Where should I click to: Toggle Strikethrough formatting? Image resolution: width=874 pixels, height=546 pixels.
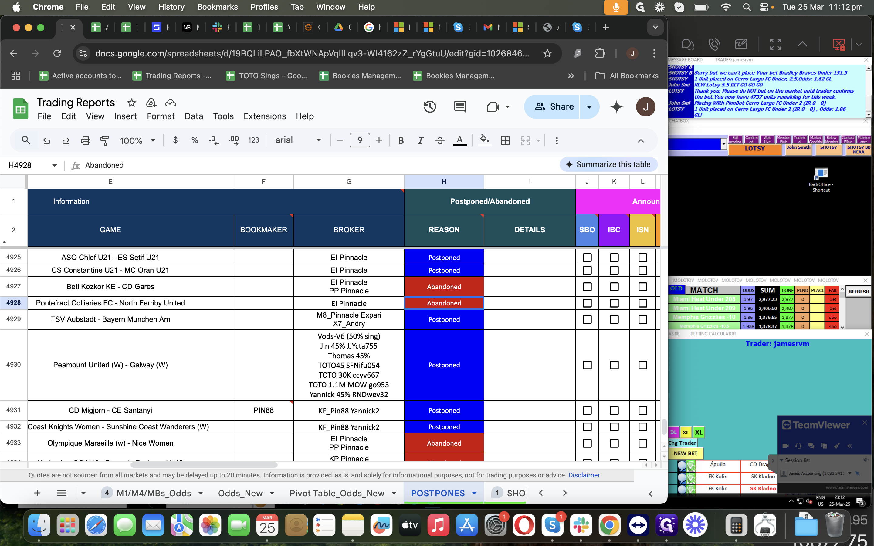(x=439, y=140)
